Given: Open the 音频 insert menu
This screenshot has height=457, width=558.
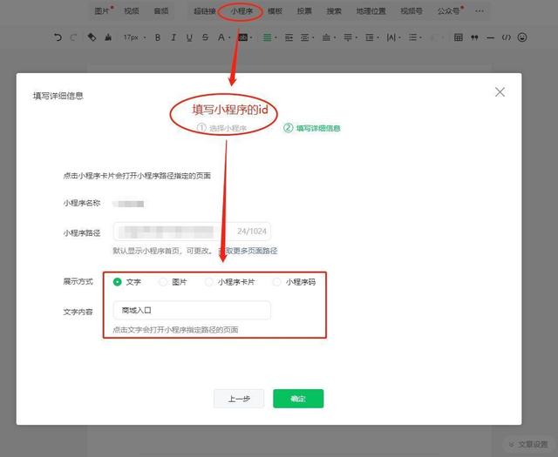Looking at the screenshot, I should (160, 11).
